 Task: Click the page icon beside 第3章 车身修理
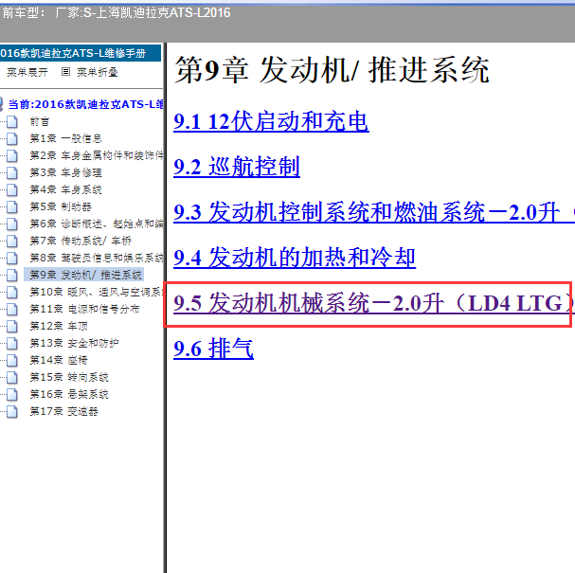[x=11, y=172]
